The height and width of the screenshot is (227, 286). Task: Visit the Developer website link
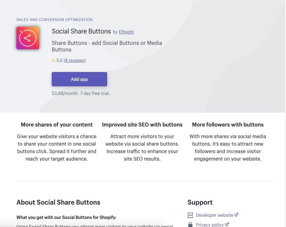click(214, 215)
